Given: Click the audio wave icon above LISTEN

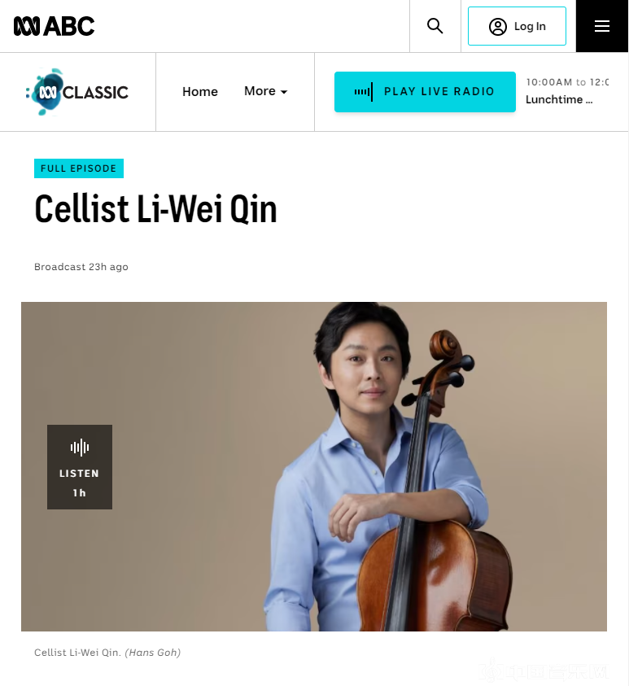Looking at the screenshot, I should point(80,447).
